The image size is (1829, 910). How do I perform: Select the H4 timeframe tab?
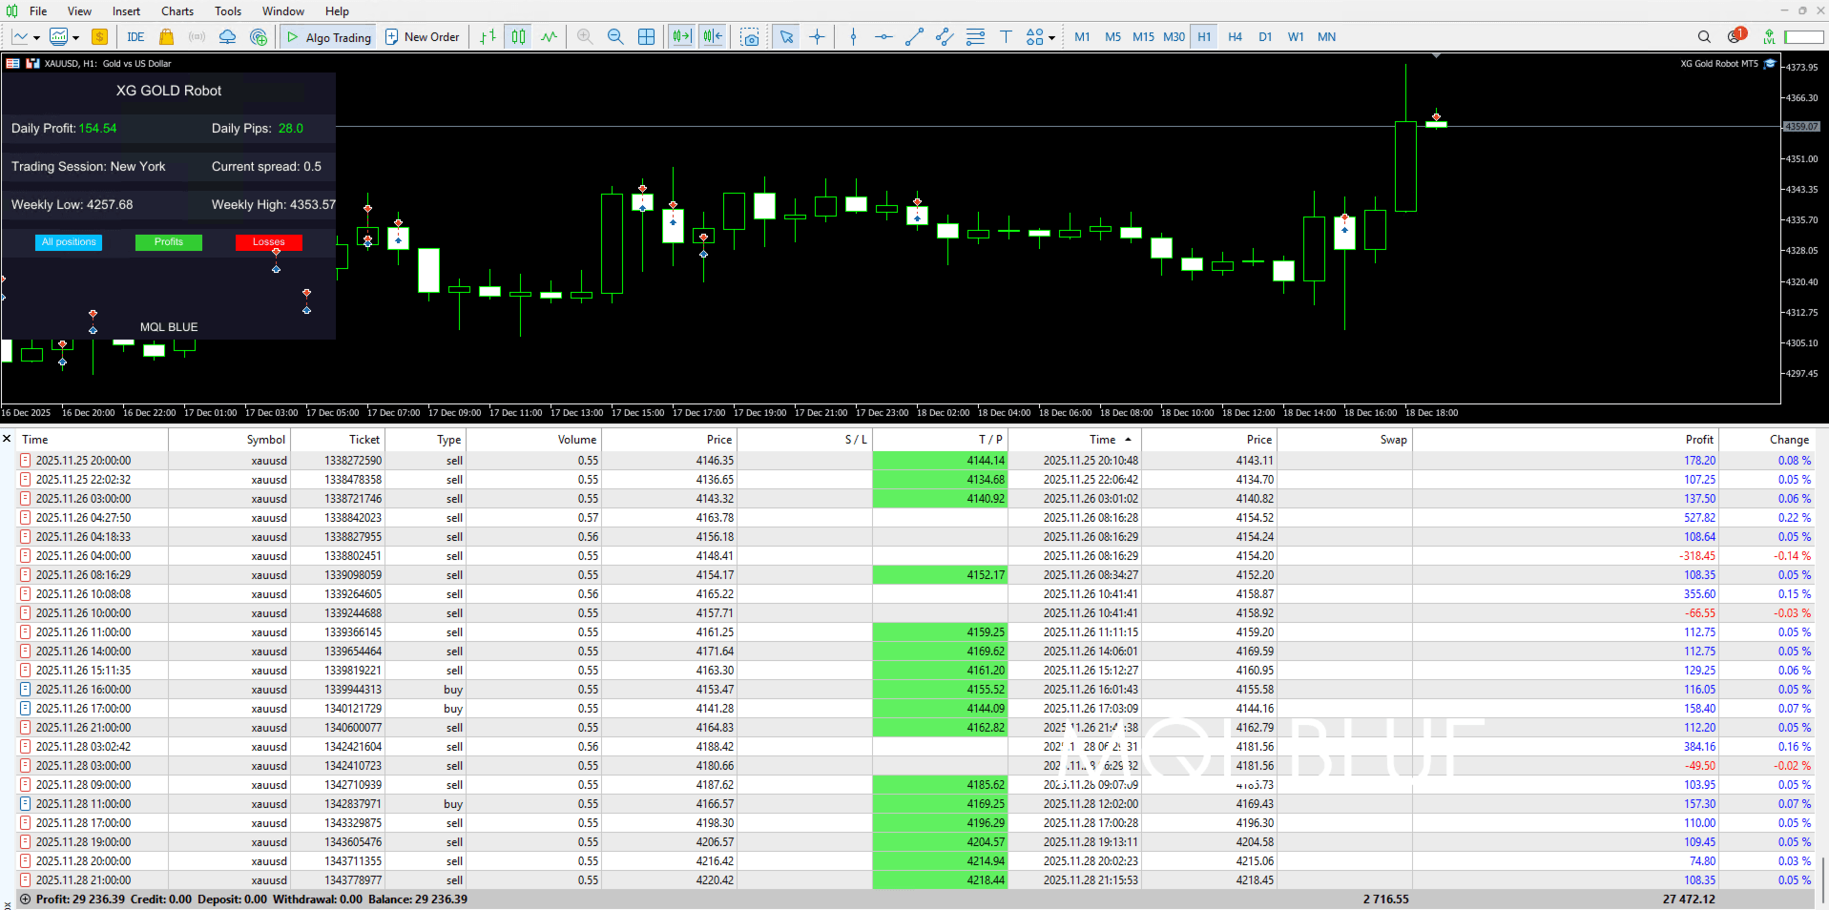(x=1235, y=37)
